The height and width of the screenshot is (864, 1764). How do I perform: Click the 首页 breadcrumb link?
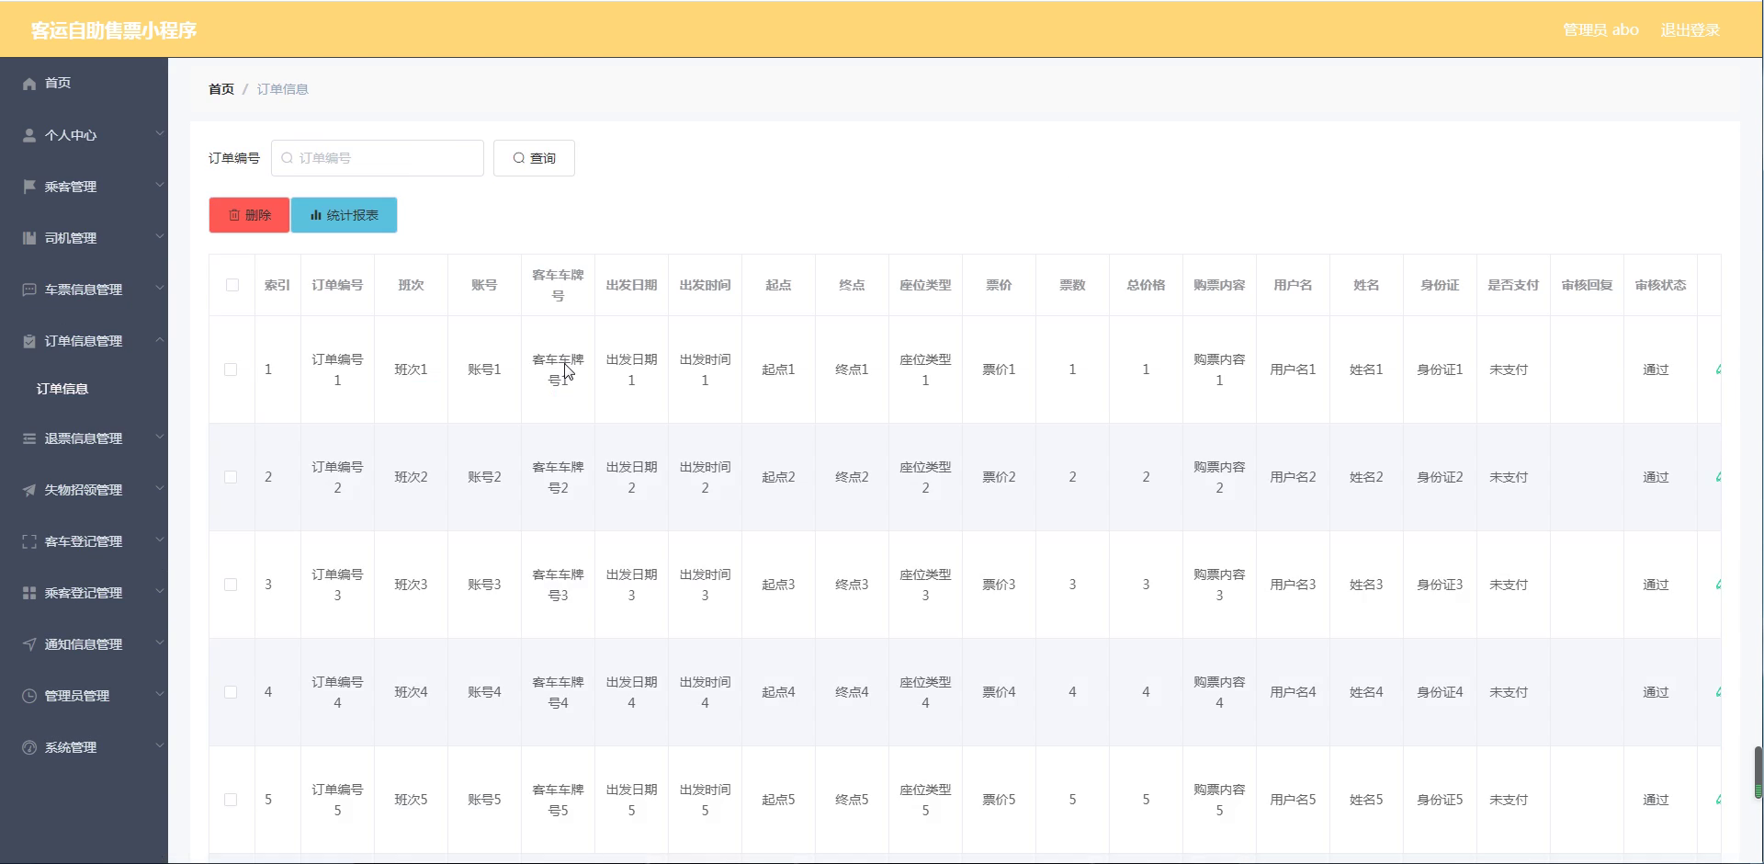pos(221,89)
